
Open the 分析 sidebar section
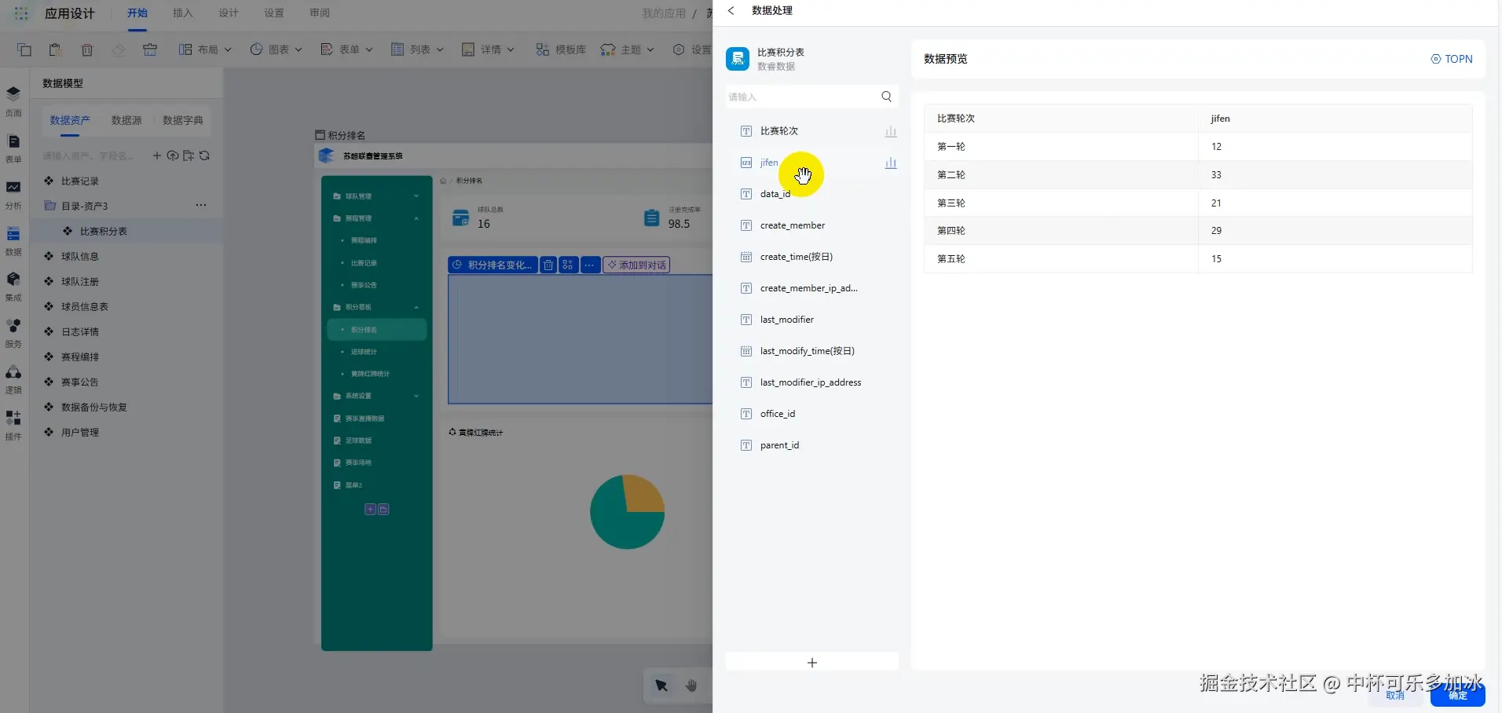[13, 194]
